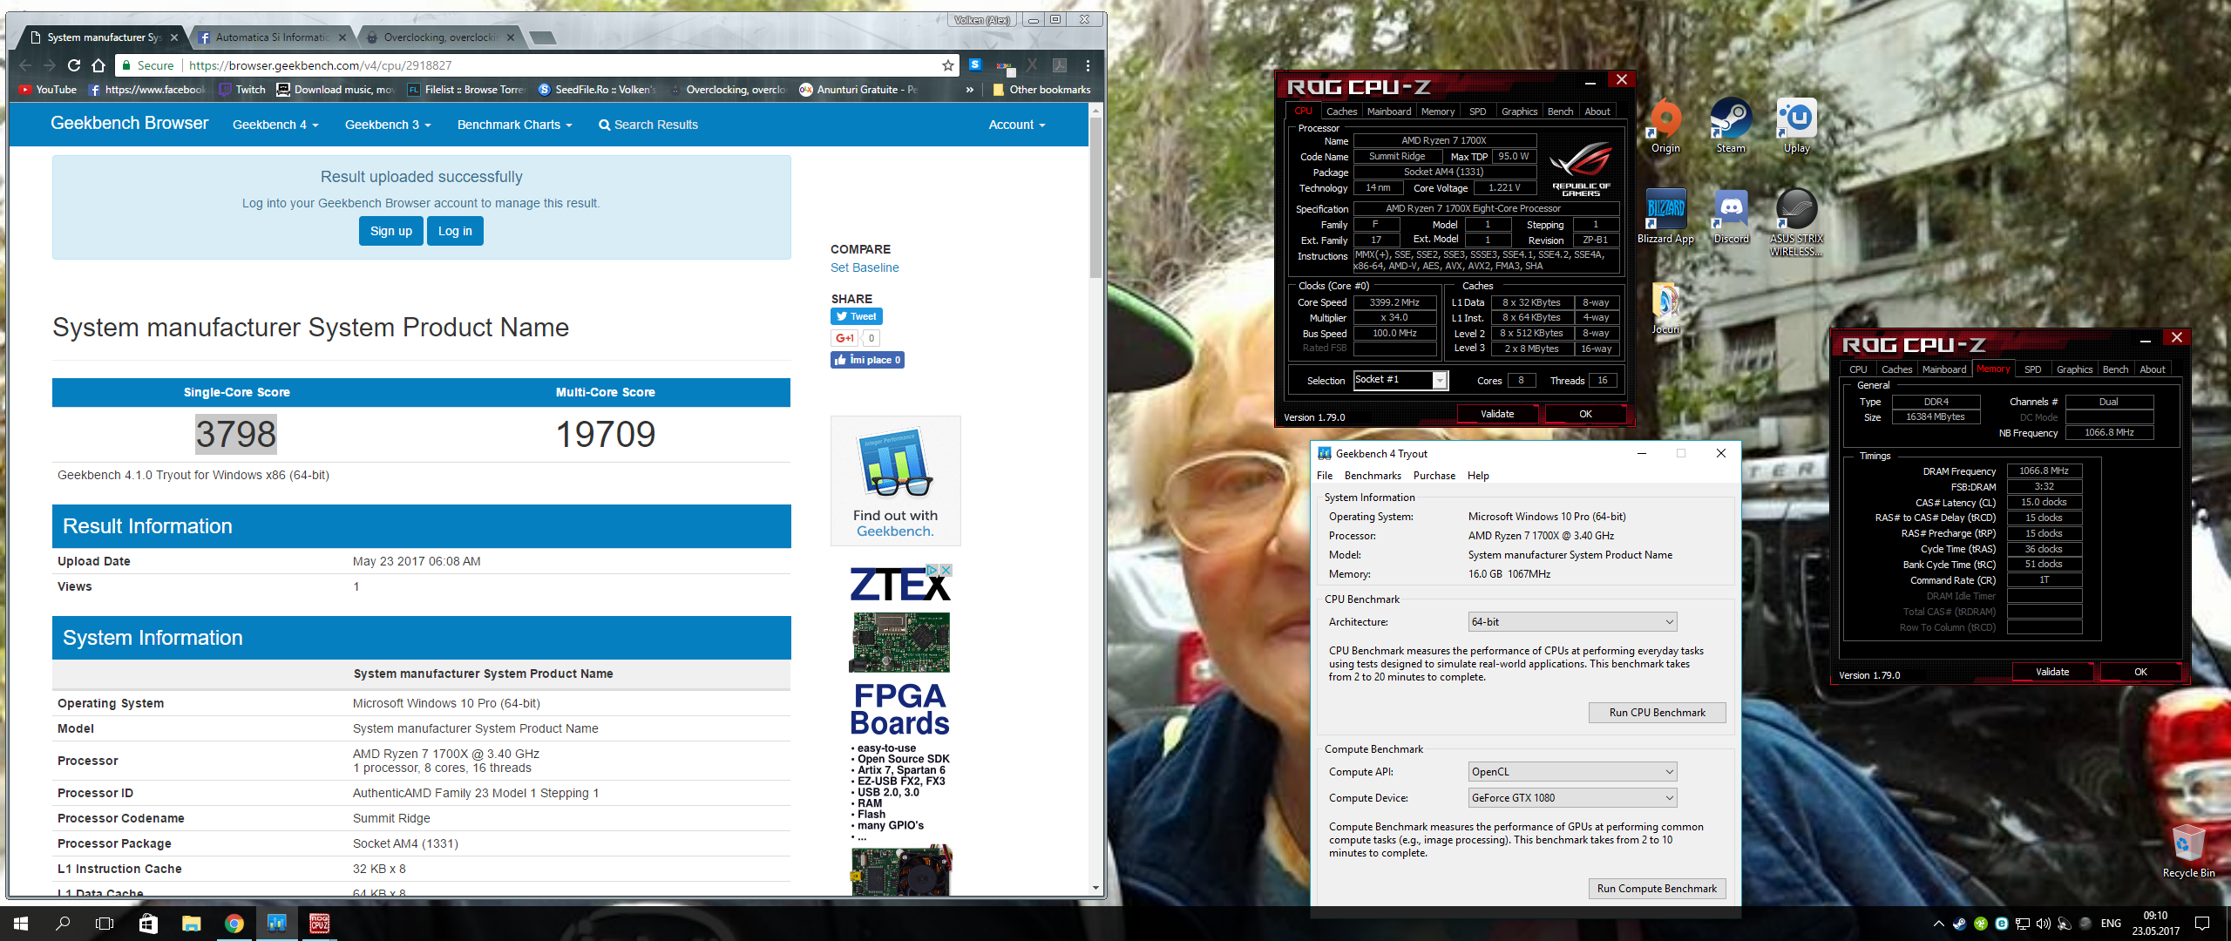Open the Purchase menu in Geekbench 4 Tryout
2231x941 pixels.
[x=1434, y=476]
